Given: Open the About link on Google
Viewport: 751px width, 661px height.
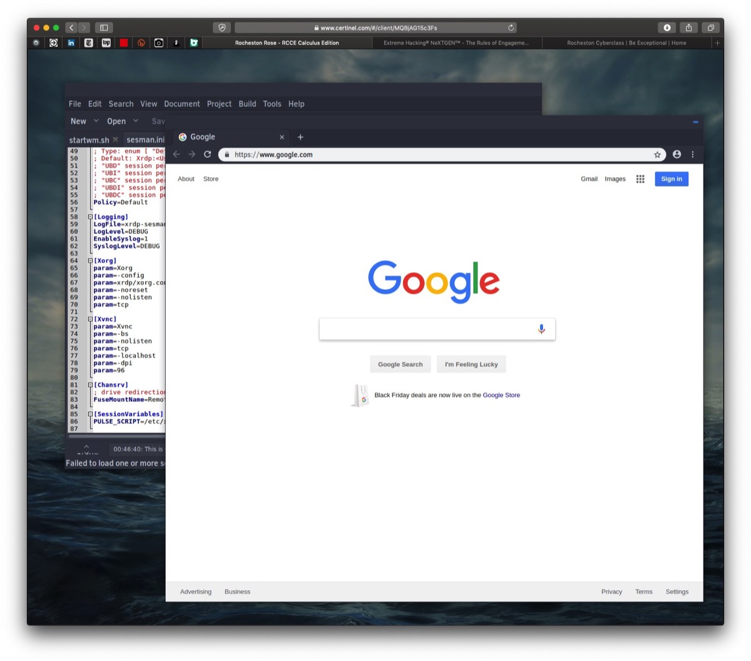Looking at the screenshot, I should coord(186,179).
